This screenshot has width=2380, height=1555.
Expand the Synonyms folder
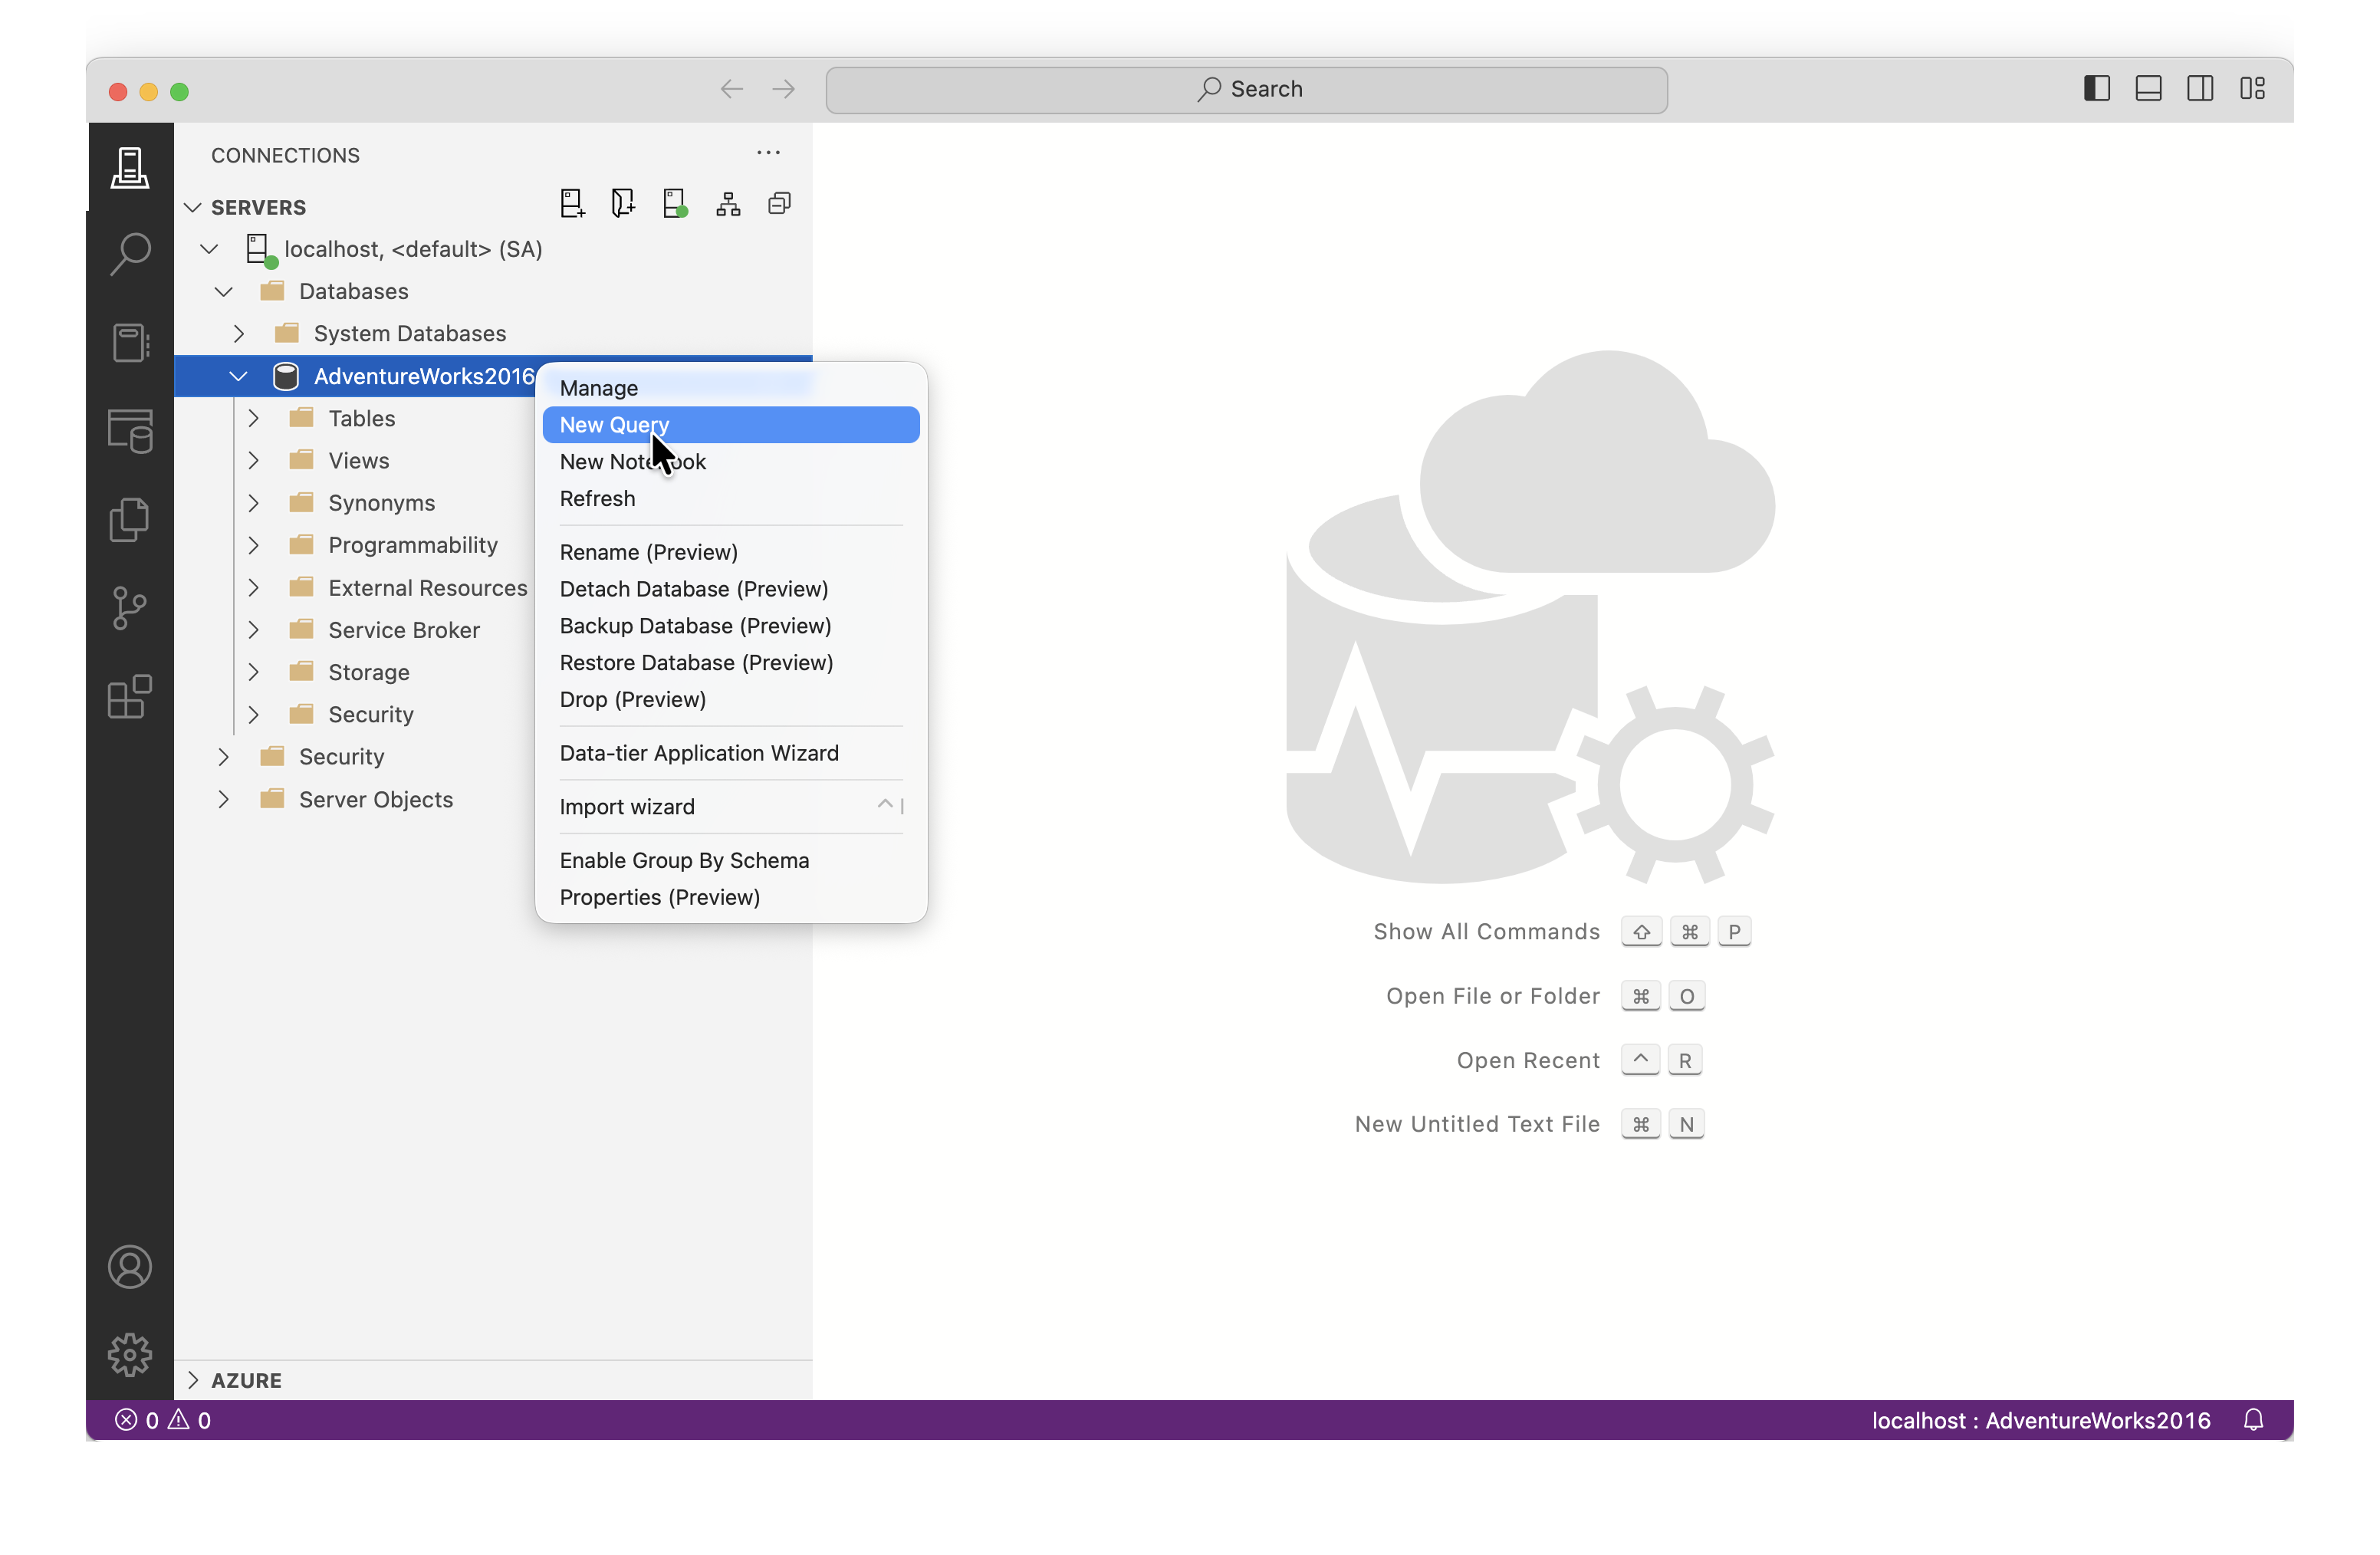[x=253, y=503]
